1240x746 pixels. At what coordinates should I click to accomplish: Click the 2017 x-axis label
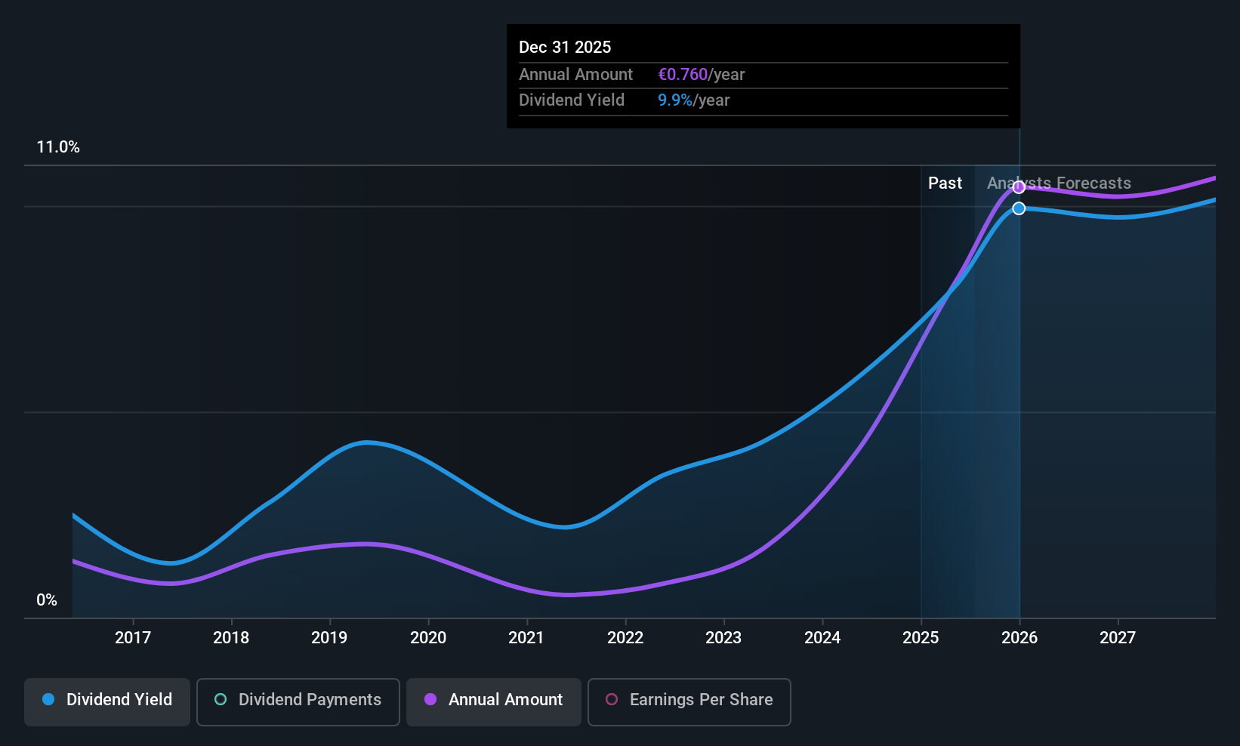pos(133,638)
